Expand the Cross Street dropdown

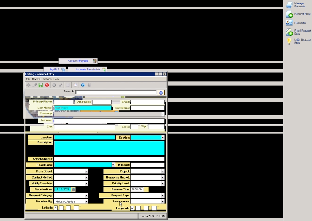click(86, 171)
